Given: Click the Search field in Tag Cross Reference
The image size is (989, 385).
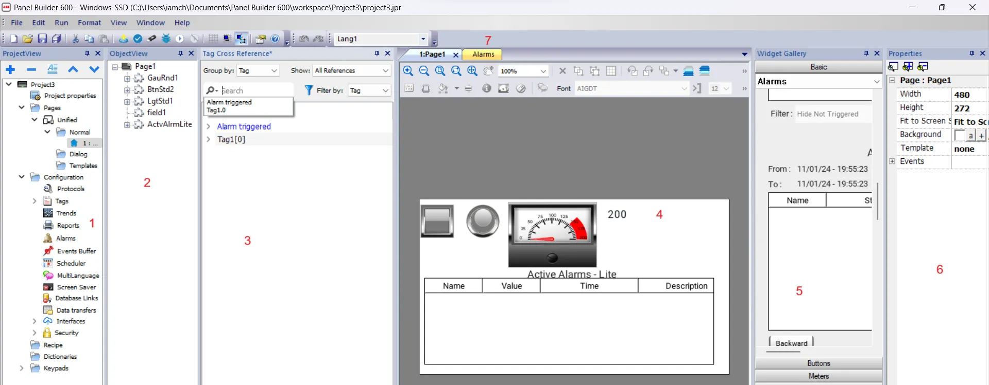Looking at the screenshot, I should [x=255, y=90].
